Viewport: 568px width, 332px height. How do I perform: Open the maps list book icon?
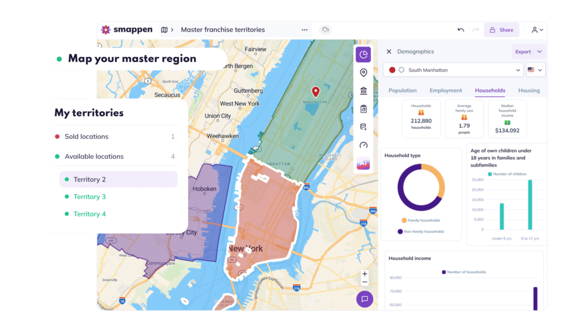tap(164, 30)
